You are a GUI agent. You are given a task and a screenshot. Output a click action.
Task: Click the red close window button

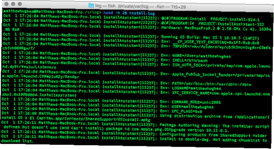tap(7, 4)
